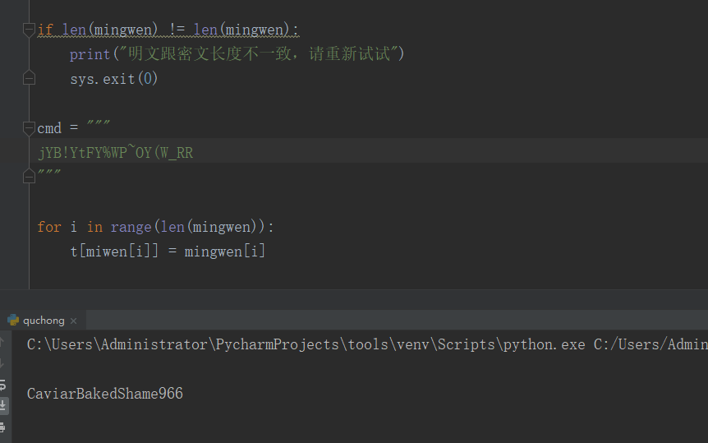708x443 pixels.
Task: Close the quchong run tab
Action: (74, 321)
